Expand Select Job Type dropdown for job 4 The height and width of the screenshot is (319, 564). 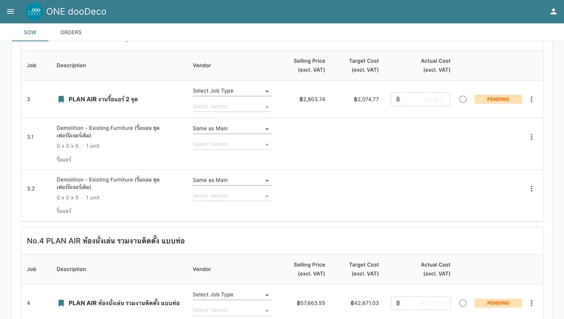click(231, 295)
